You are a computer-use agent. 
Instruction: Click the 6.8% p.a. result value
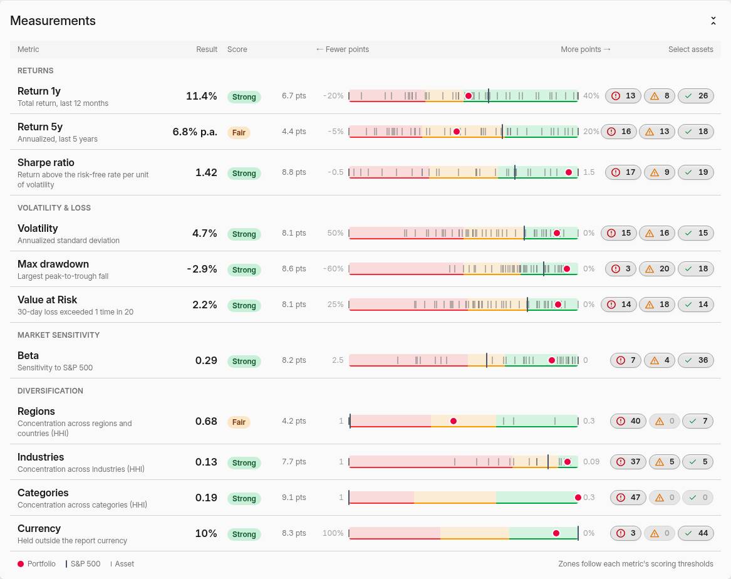(x=195, y=132)
